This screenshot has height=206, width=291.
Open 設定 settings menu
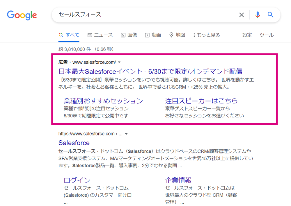tap(247, 35)
